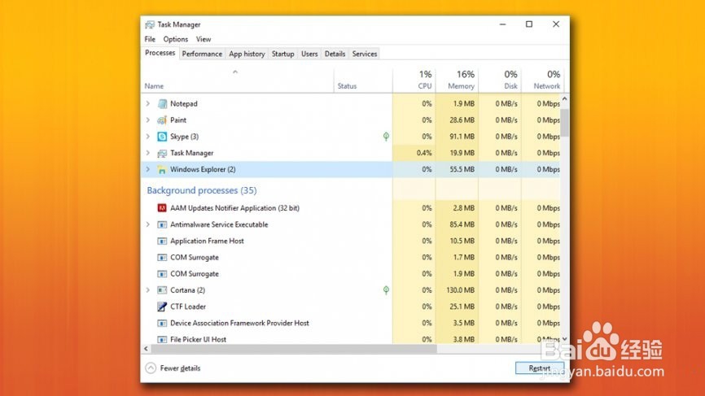Open the Options menu

click(175, 40)
